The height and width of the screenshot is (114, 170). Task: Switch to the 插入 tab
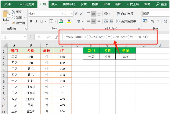click(54, 4)
